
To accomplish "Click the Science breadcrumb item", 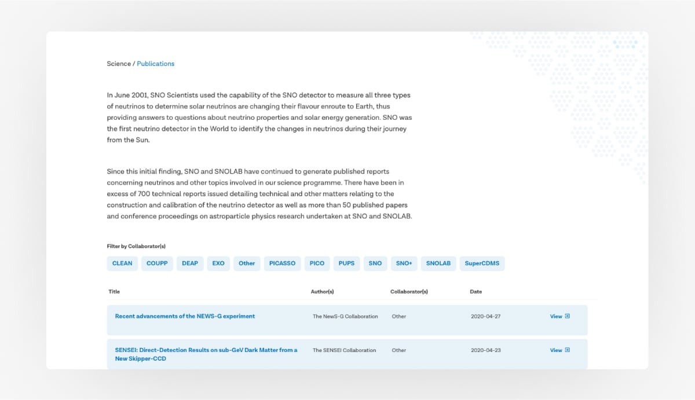I will click(x=119, y=64).
